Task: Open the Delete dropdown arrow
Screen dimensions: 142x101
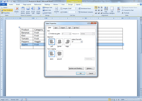Action: 17,13
